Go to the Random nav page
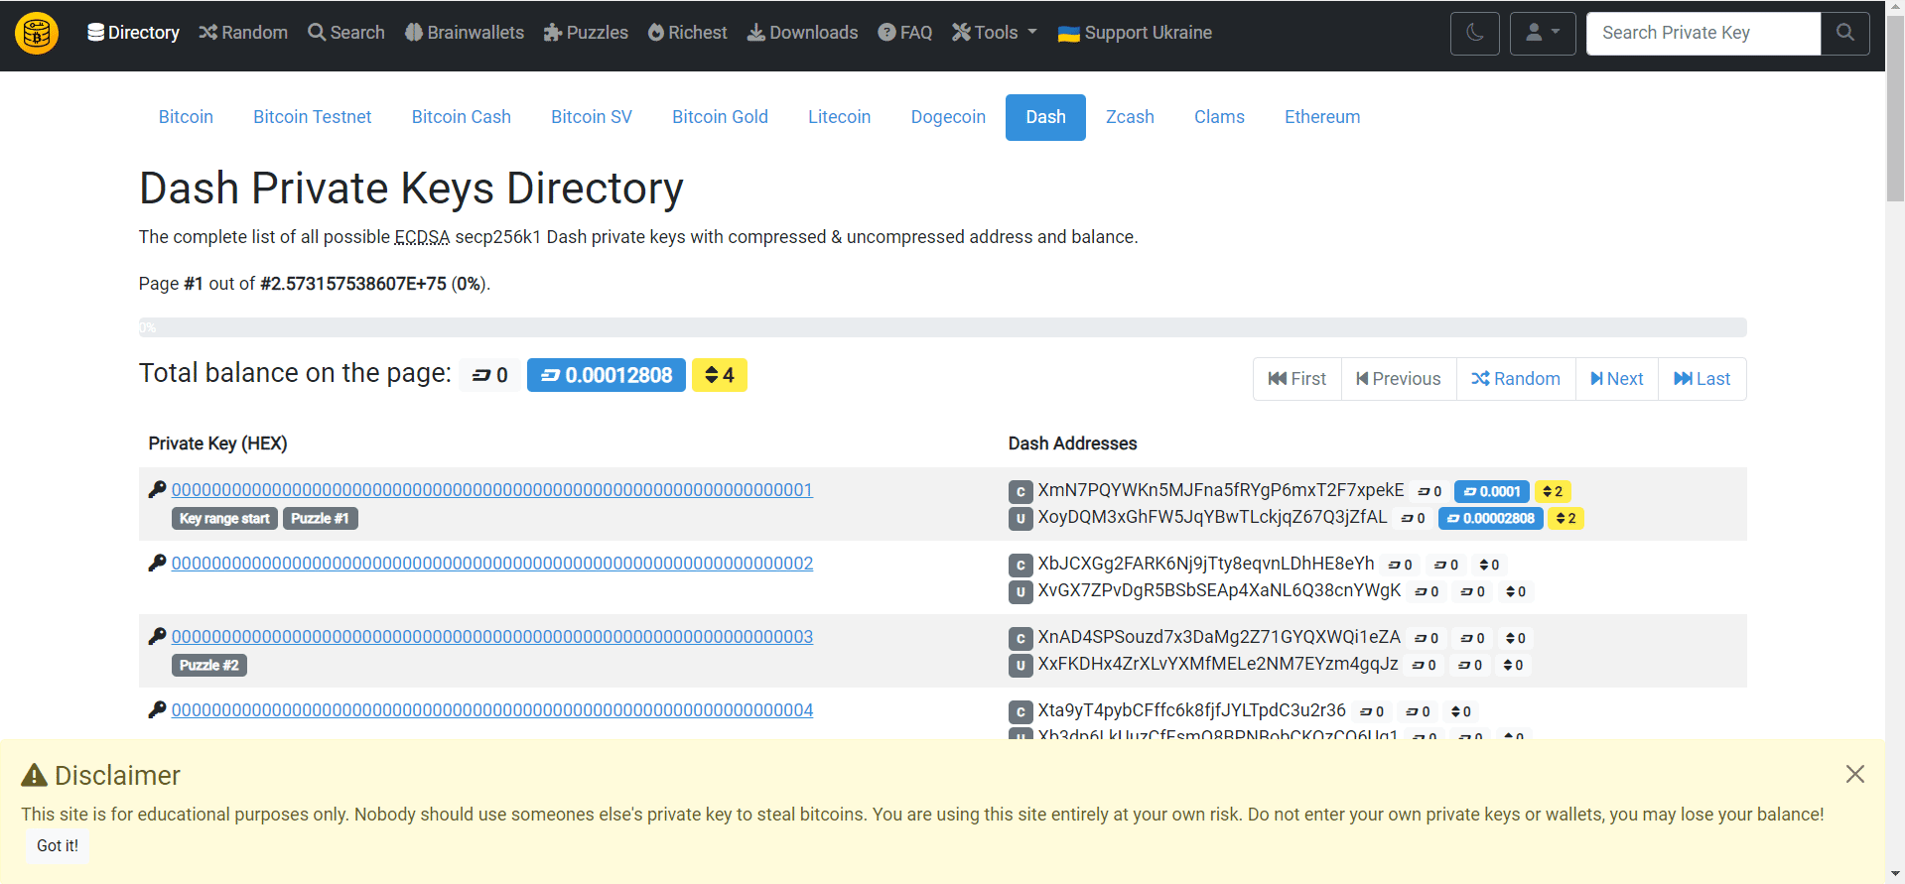 click(243, 33)
